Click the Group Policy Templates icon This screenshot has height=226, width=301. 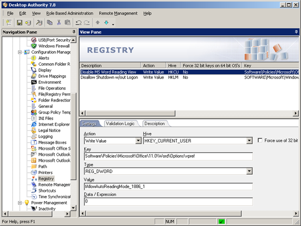coord(34,112)
